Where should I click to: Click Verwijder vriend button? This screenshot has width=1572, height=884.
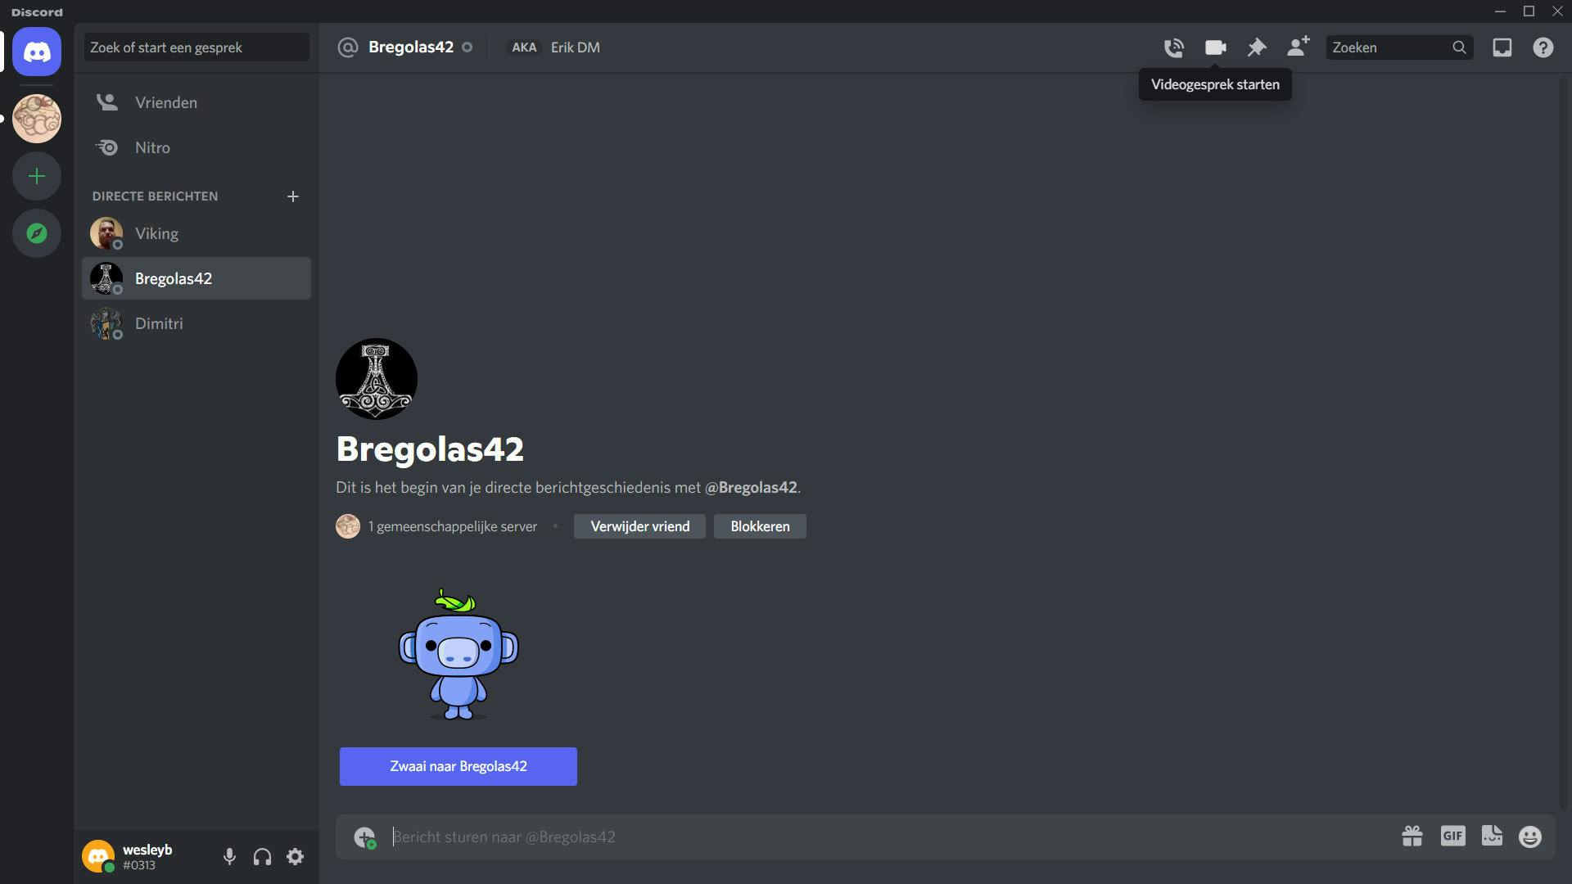(639, 526)
